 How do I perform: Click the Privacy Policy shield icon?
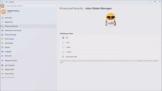(x=2, y=74)
